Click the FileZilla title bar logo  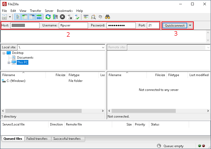[x=5, y=4]
